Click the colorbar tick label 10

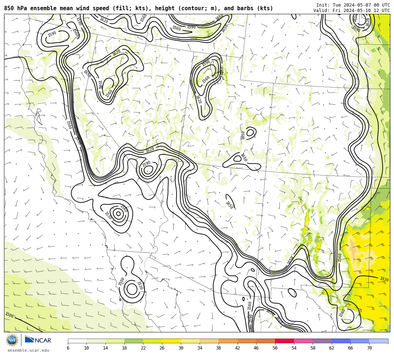click(x=87, y=348)
